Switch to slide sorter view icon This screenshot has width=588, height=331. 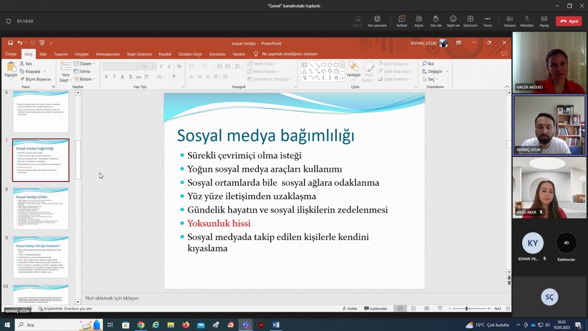[x=413, y=308]
